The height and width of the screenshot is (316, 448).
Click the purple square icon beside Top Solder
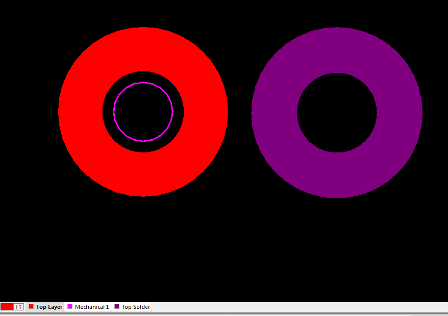[117, 307]
